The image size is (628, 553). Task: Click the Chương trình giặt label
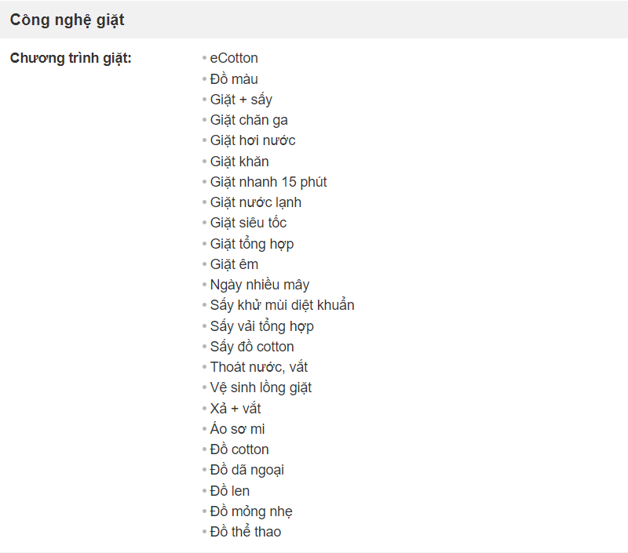click(71, 58)
